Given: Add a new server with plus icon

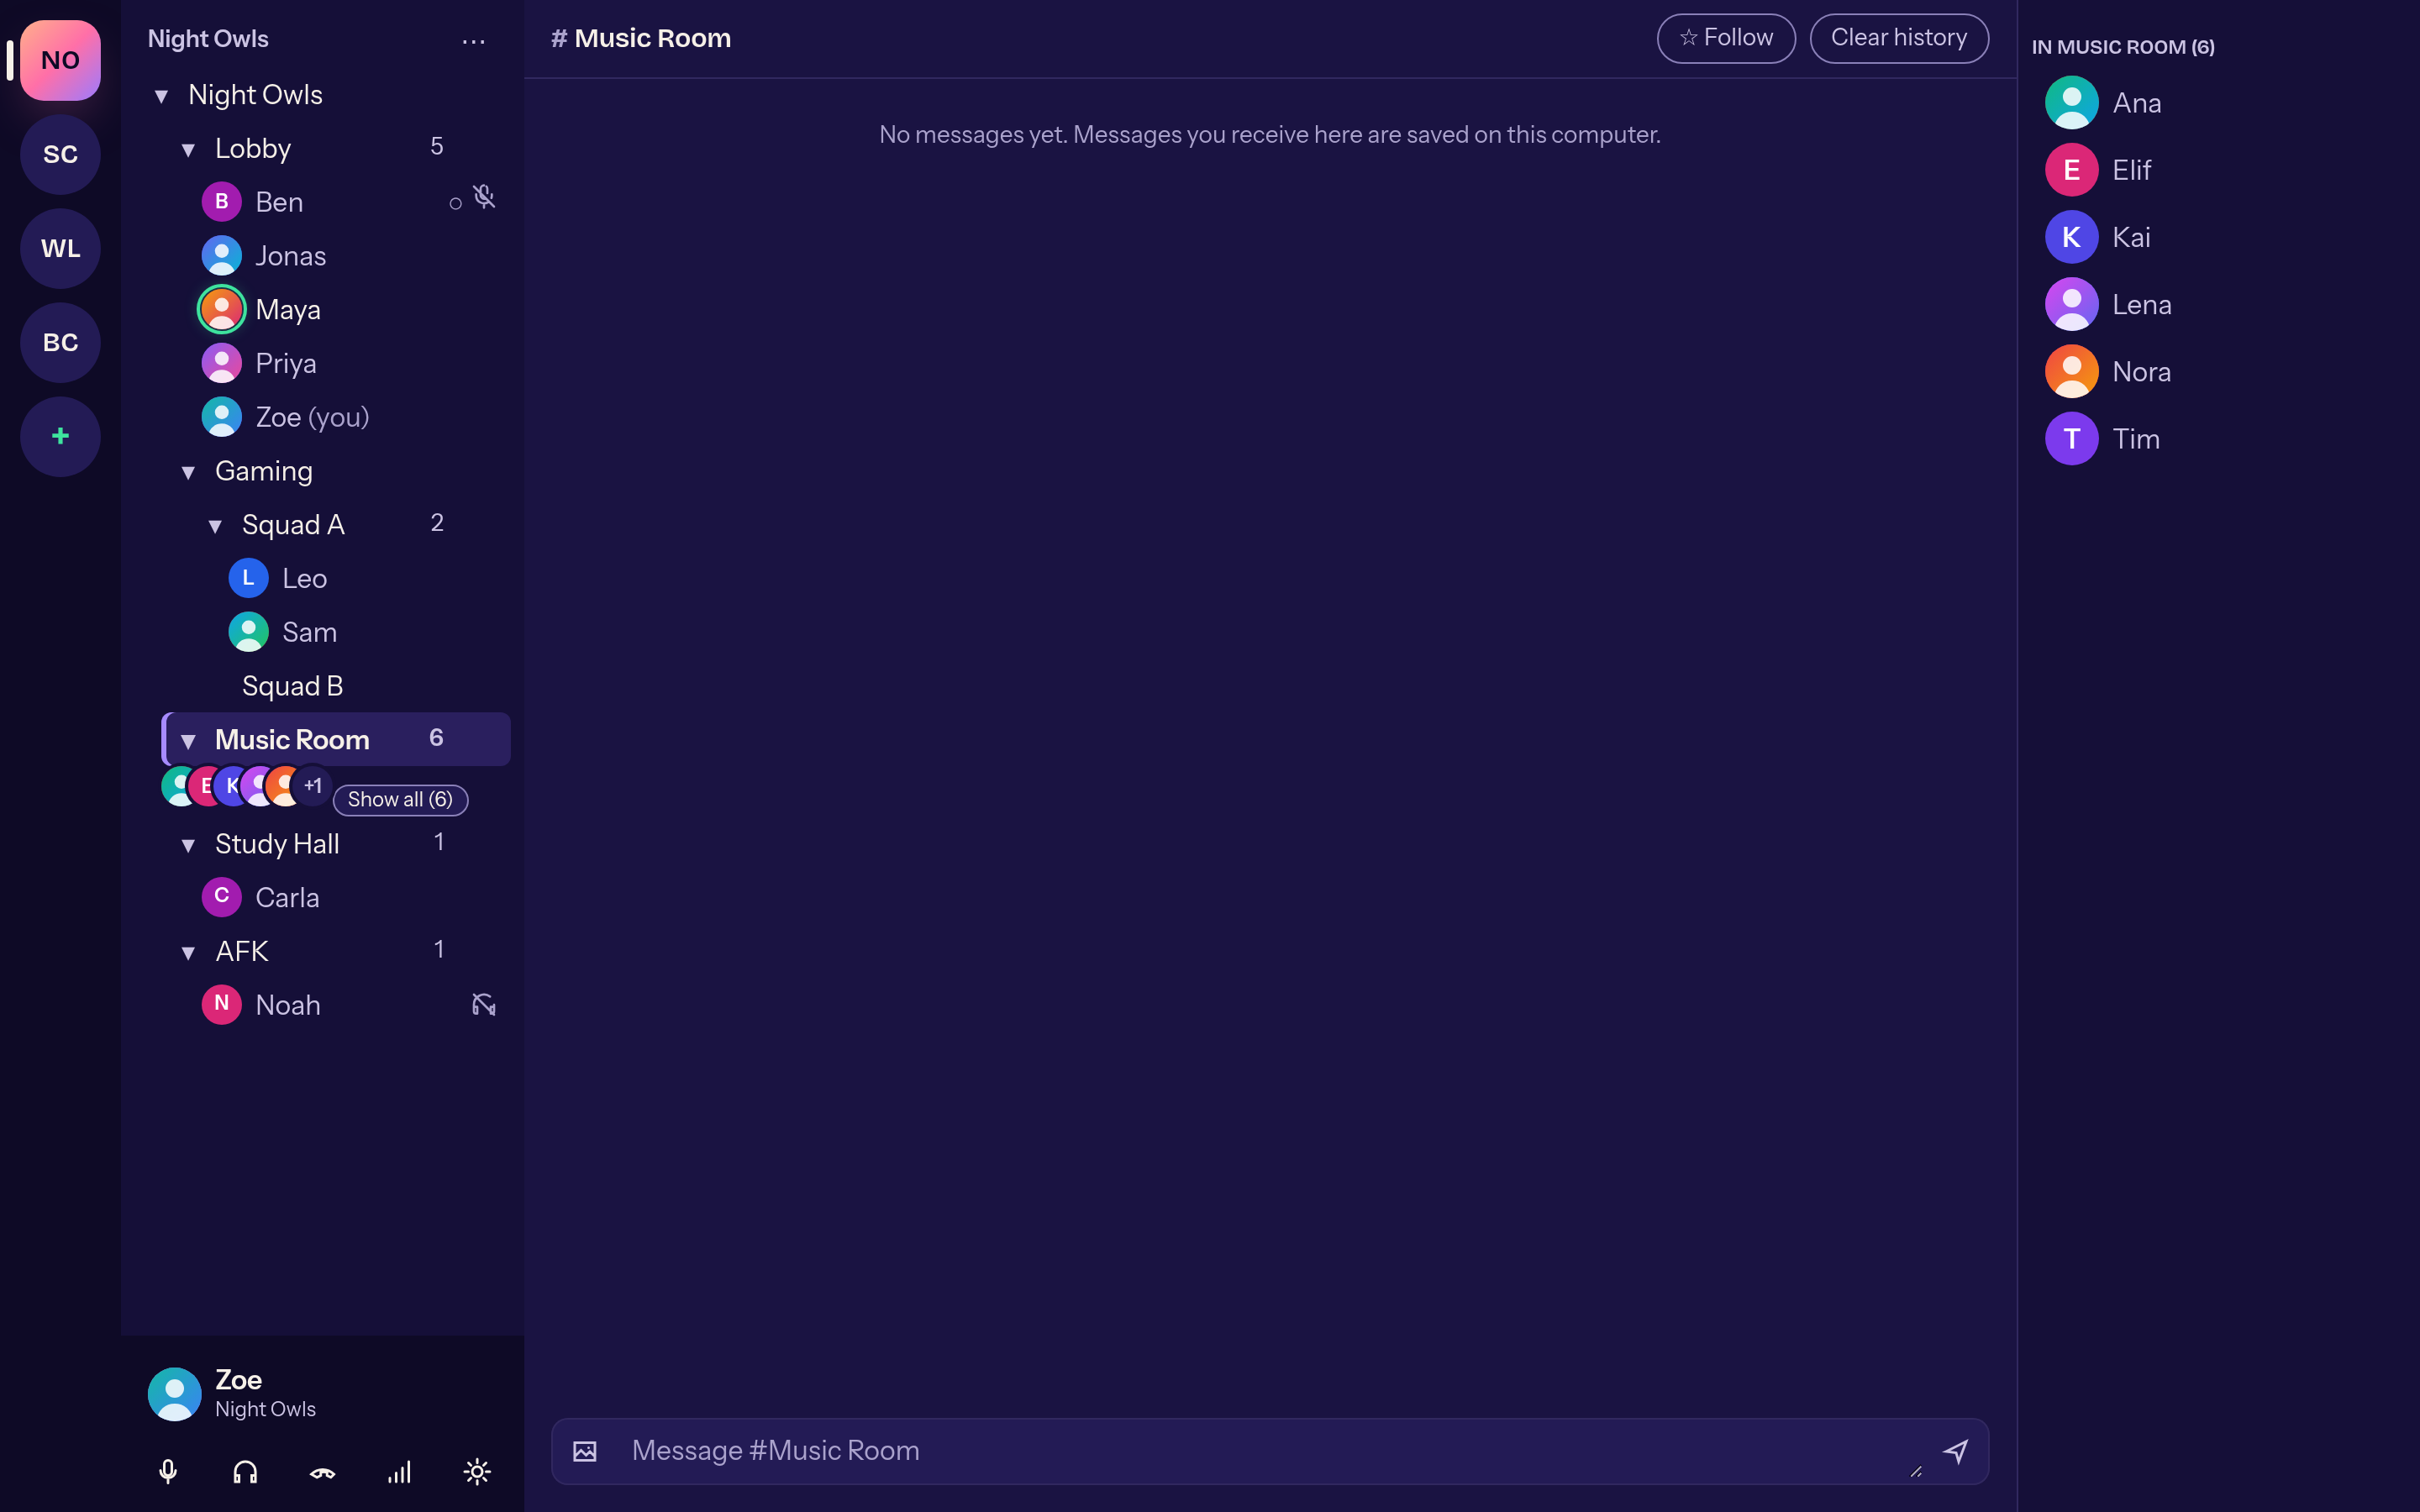Looking at the screenshot, I should (x=60, y=436).
